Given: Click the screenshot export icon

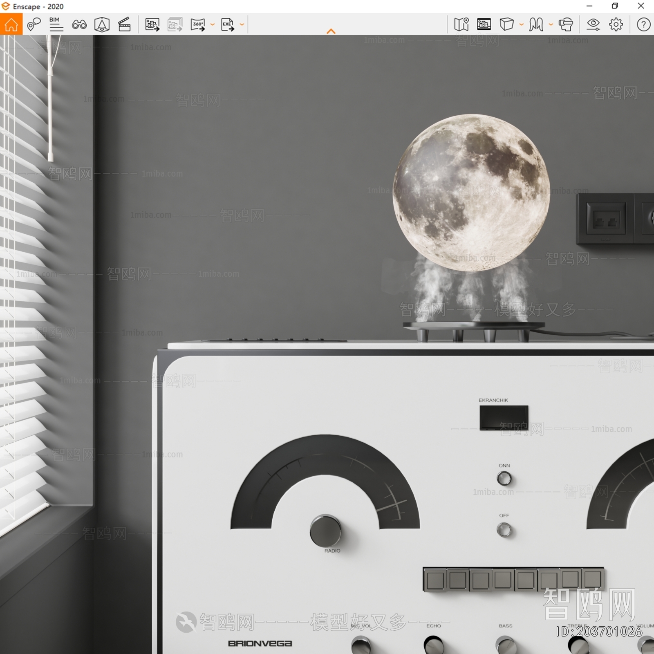Looking at the screenshot, I should click(x=152, y=25).
